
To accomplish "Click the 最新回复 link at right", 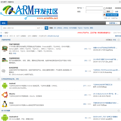I will pyautogui.click(x=118, y=36).
